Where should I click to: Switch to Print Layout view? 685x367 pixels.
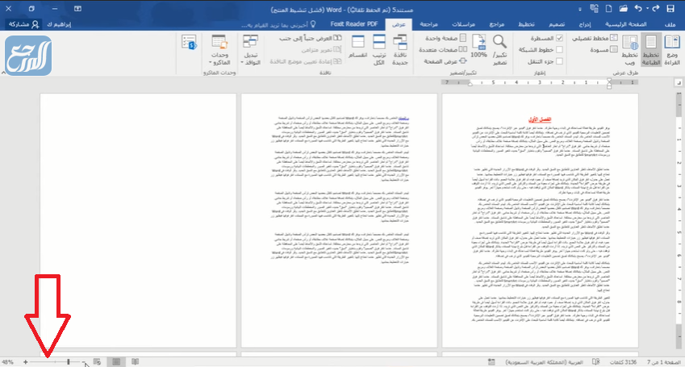pos(650,54)
